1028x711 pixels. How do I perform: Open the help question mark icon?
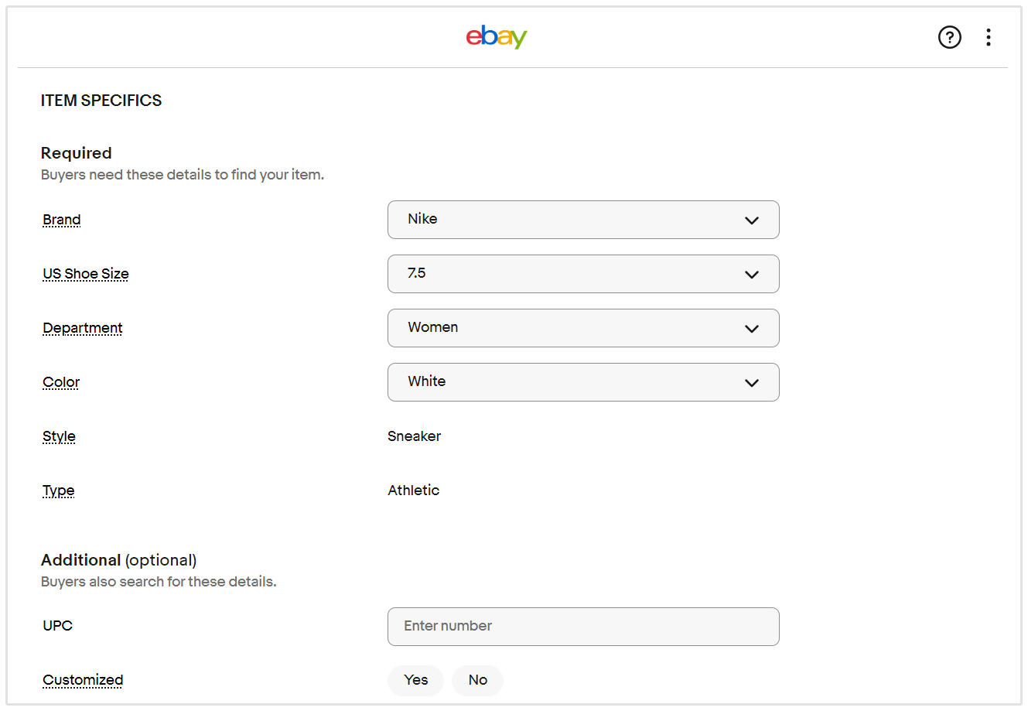[x=949, y=37]
